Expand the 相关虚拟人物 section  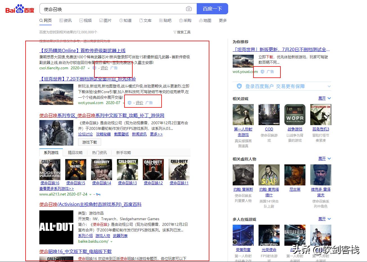324,159
